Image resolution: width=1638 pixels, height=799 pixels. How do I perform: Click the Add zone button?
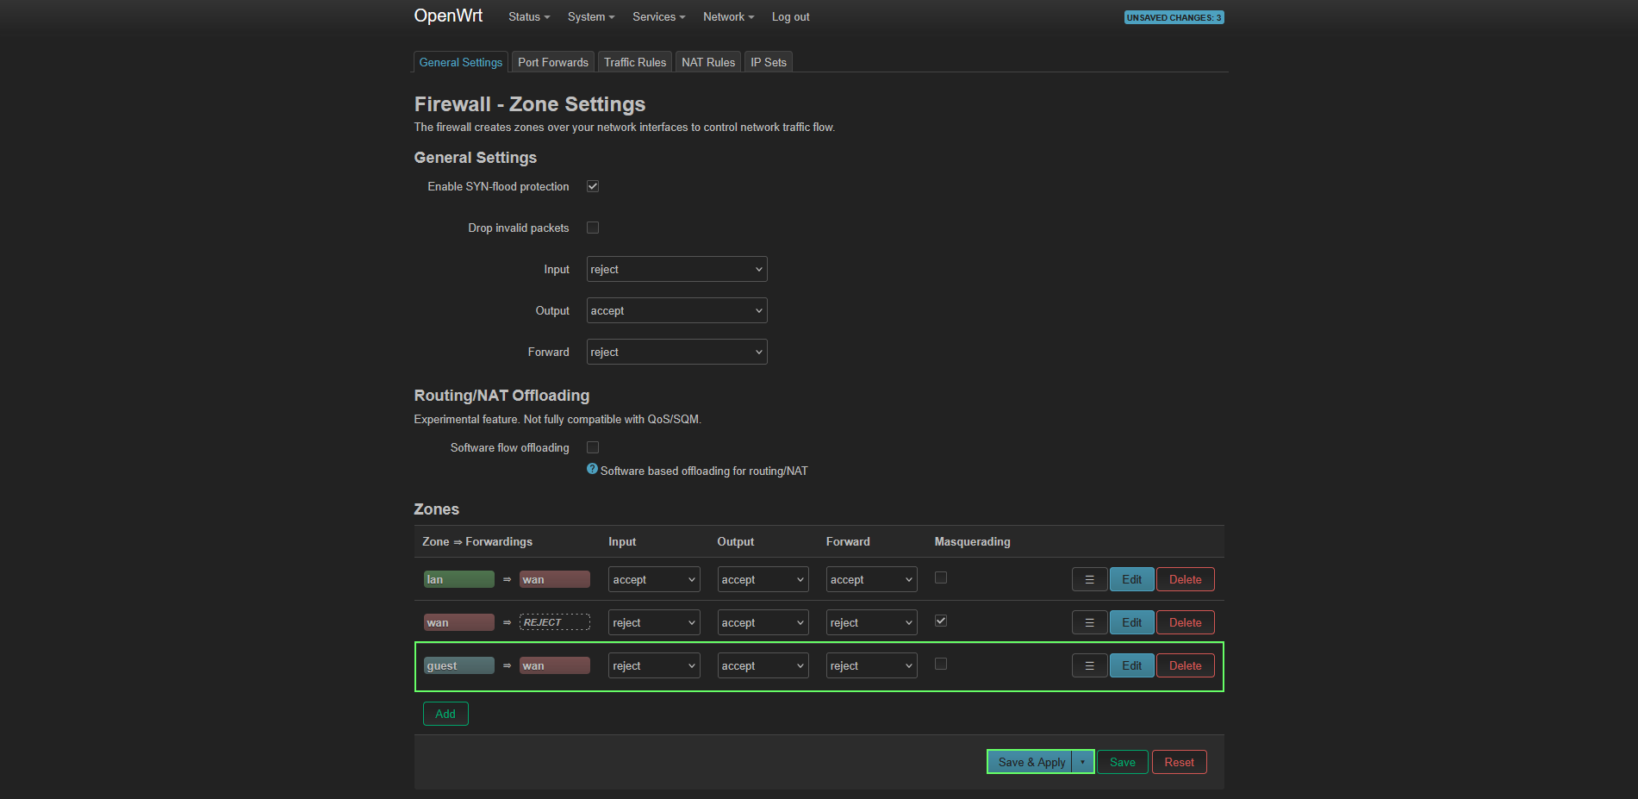coord(445,714)
